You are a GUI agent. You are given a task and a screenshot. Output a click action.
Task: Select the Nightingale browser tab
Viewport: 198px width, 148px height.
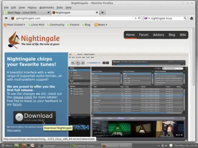(x=75, y=13)
